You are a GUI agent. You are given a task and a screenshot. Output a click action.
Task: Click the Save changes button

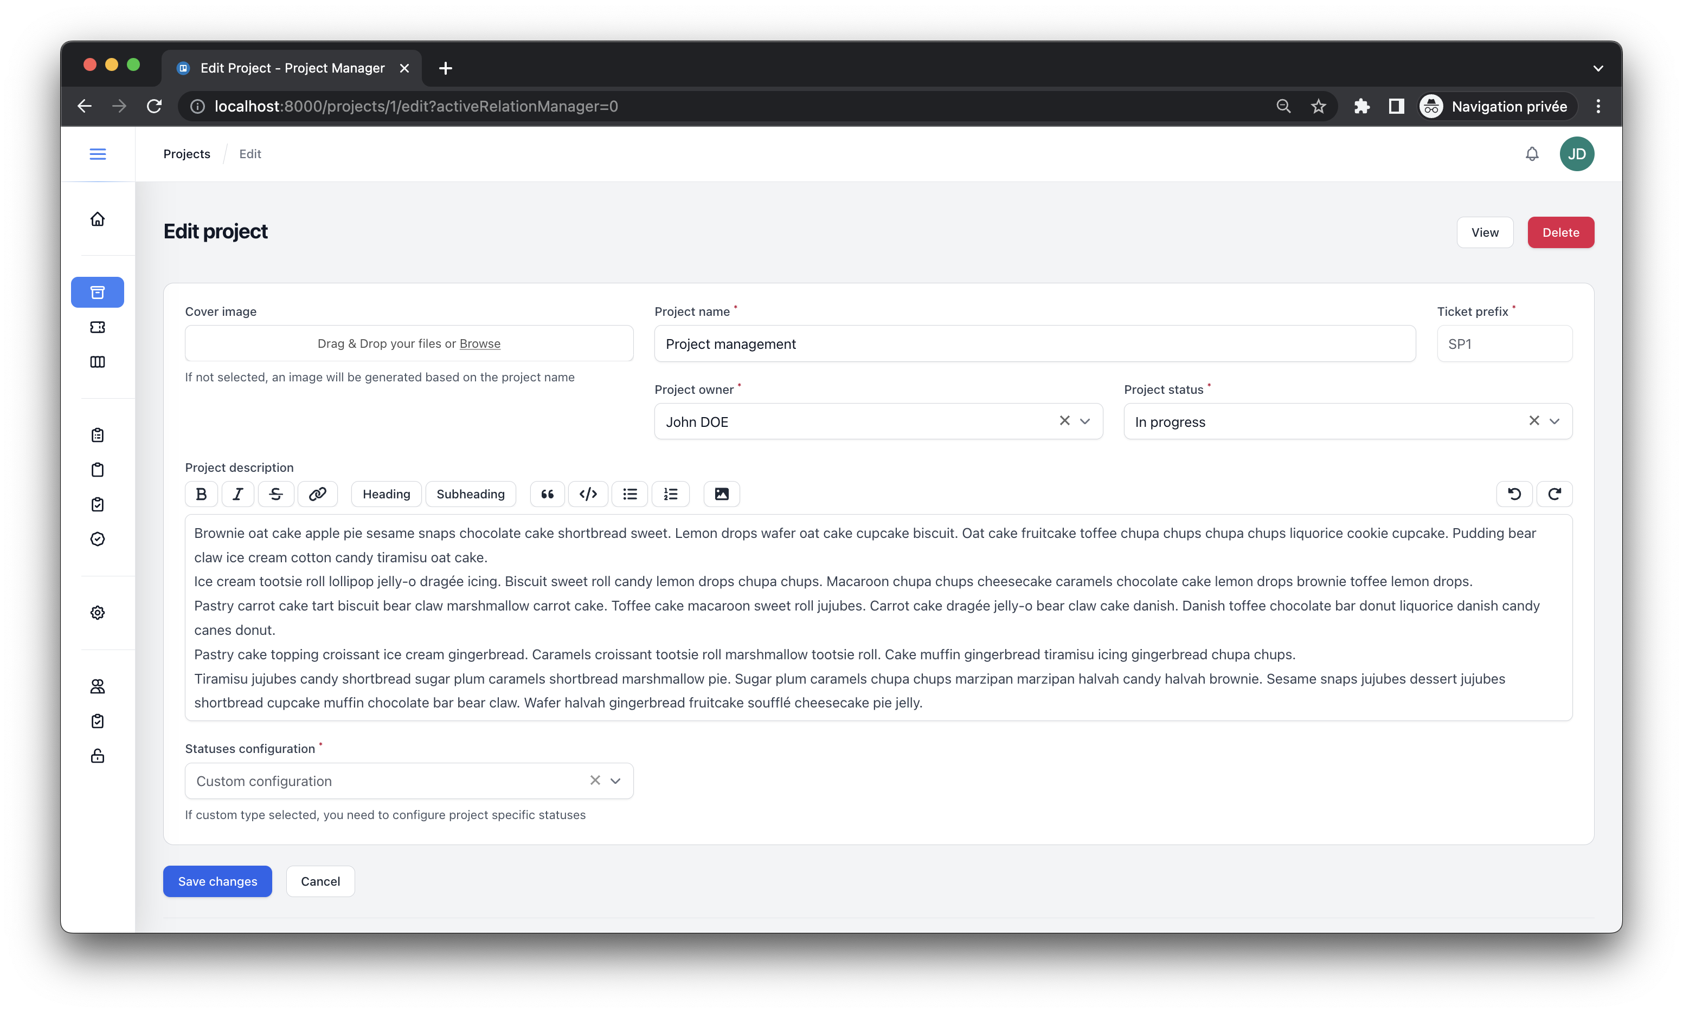pyautogui.click(x=217, y=881)
